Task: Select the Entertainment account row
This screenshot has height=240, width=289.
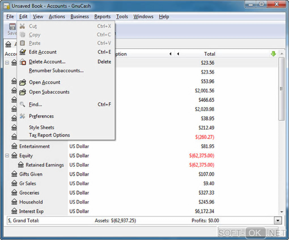Action: pyautogui.click(x=141, y=146)
